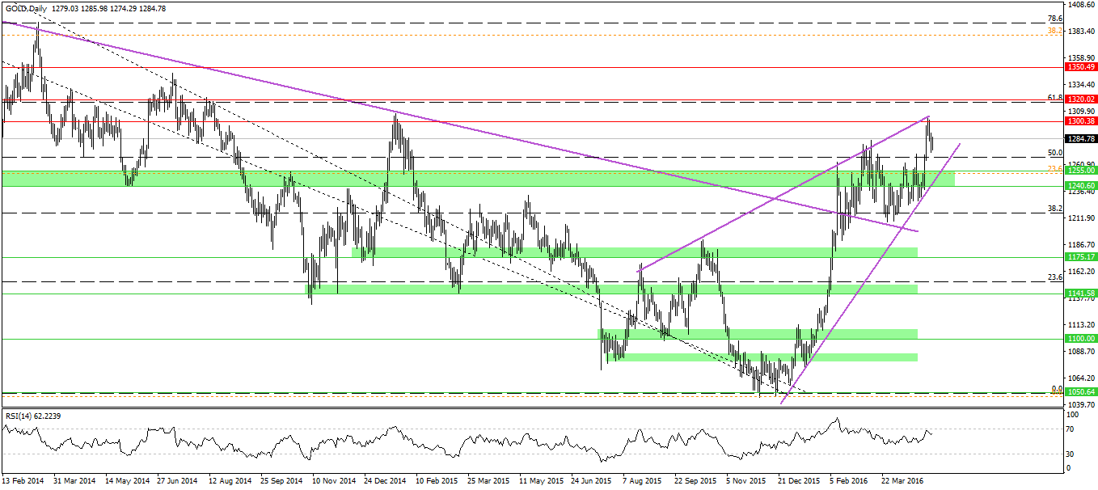Select the green 1240.60 price tag
The height and width of the screenshot is (490, 1098).
1080,185
